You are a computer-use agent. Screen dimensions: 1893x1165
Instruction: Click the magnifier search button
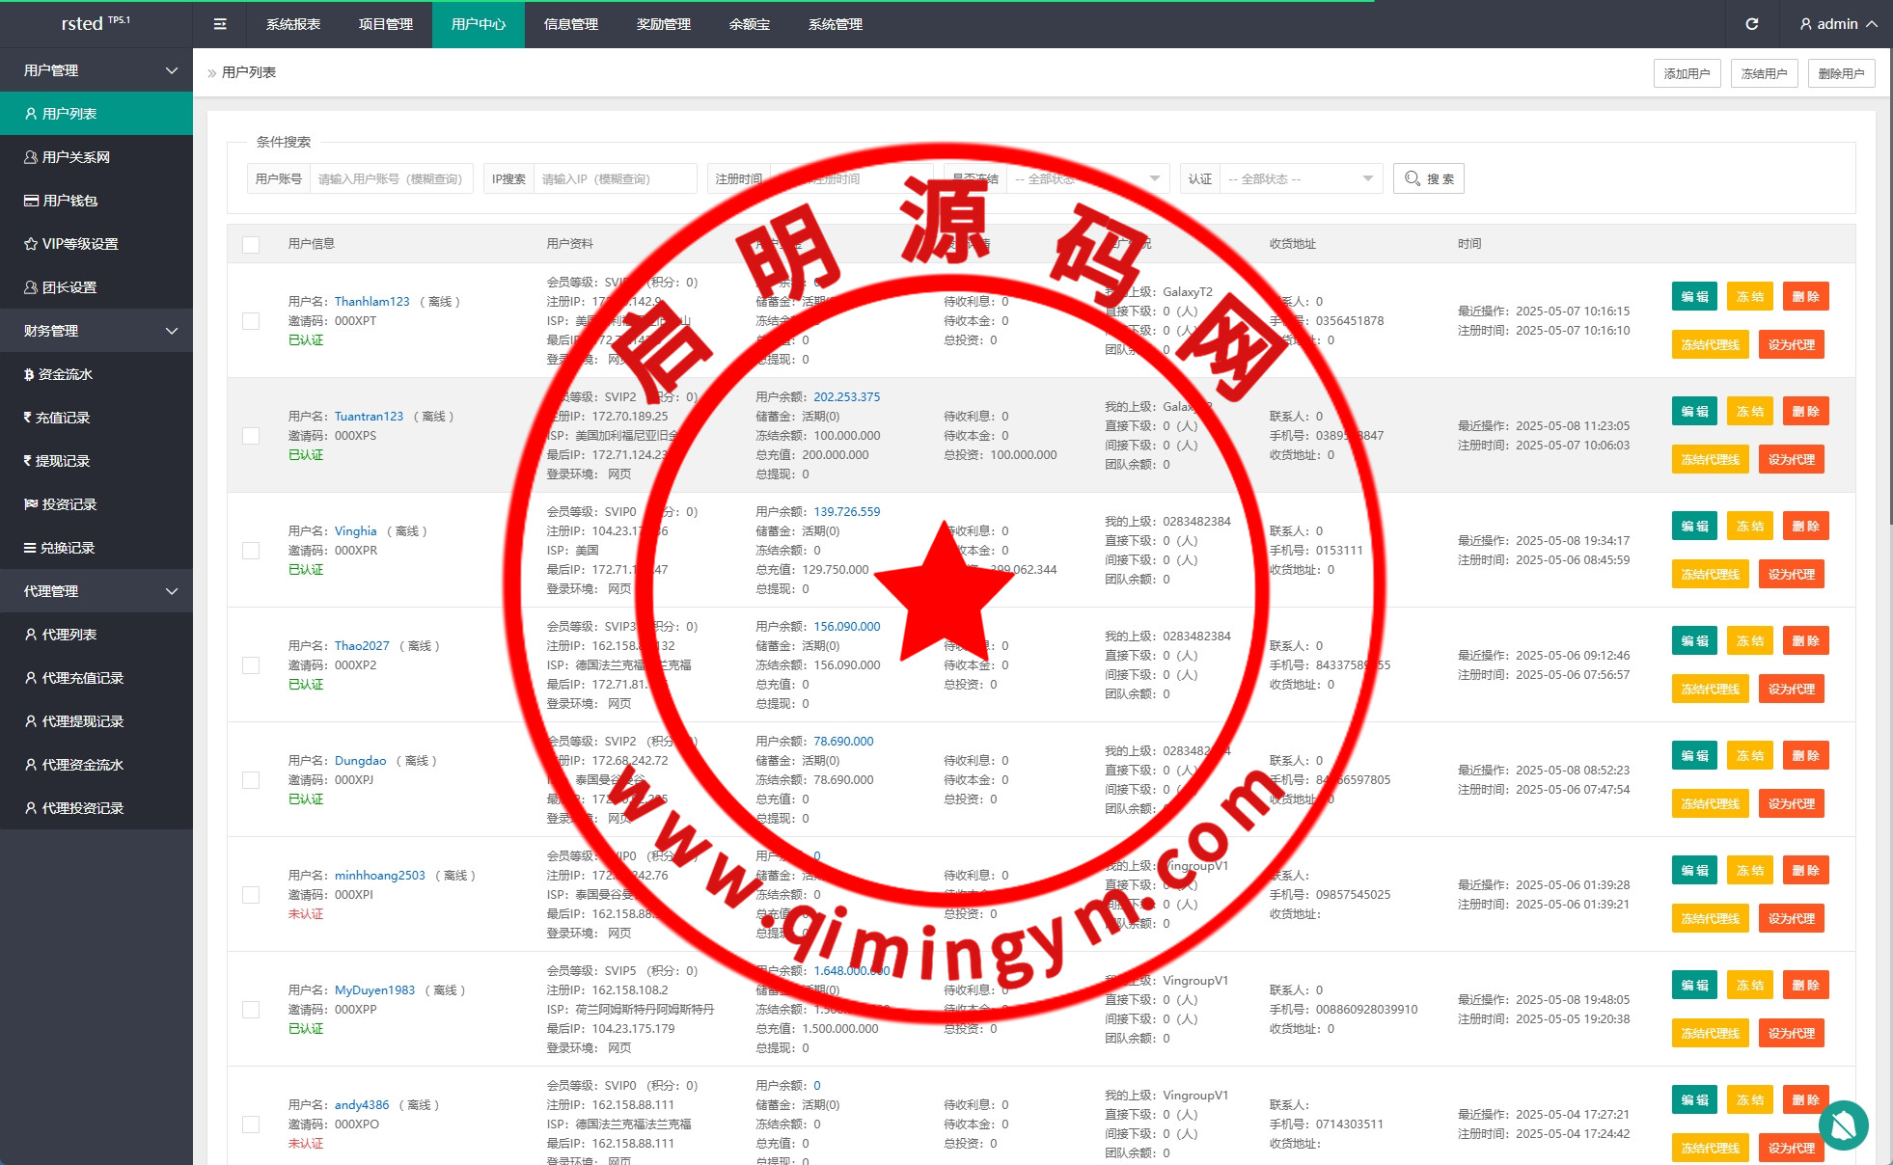(x=1428, y=178)
